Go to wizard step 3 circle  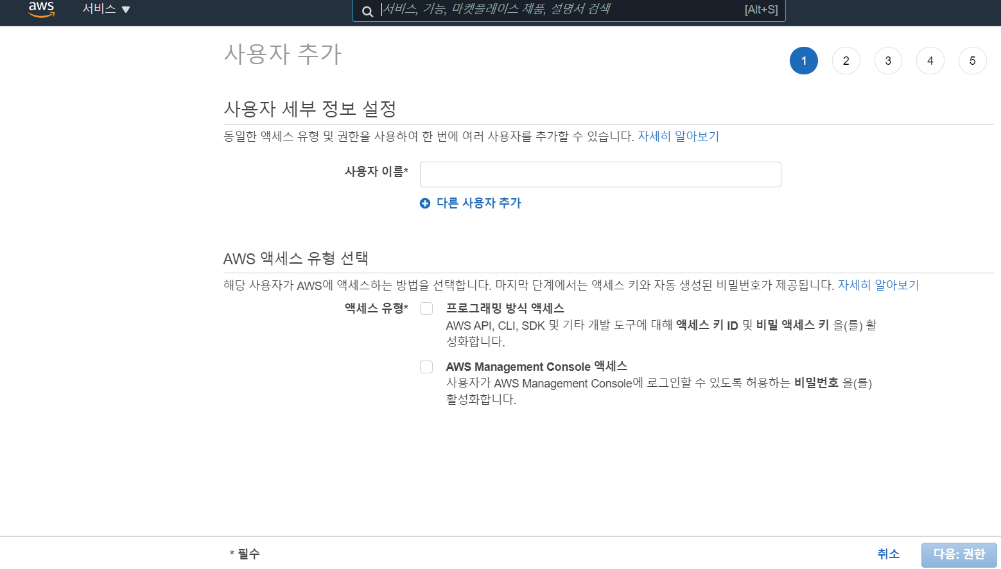(x=888, y=61)
